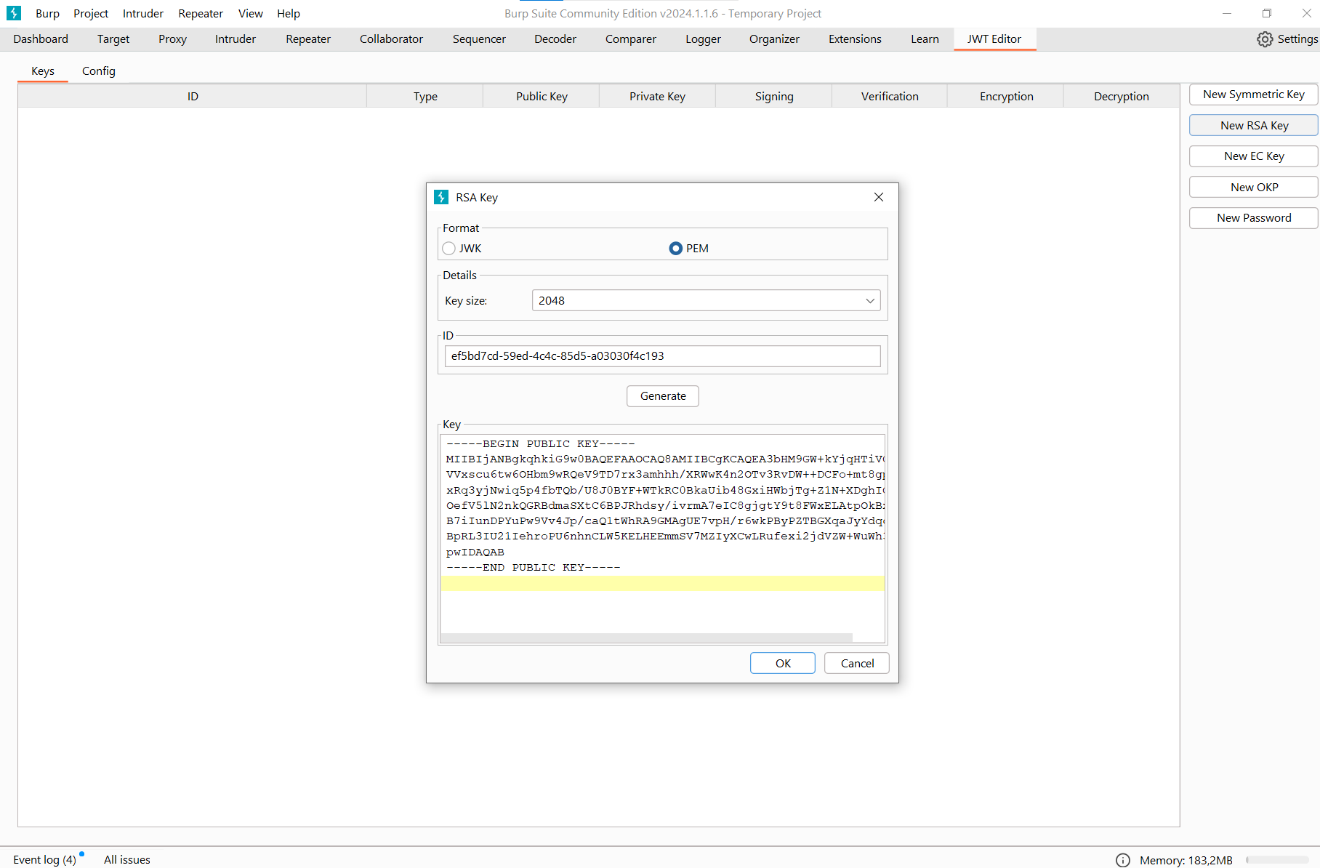Screen dimensions: 1320x868
Task: Click the RSA Key dialog logo icon
Action: [x=441, y=197]
